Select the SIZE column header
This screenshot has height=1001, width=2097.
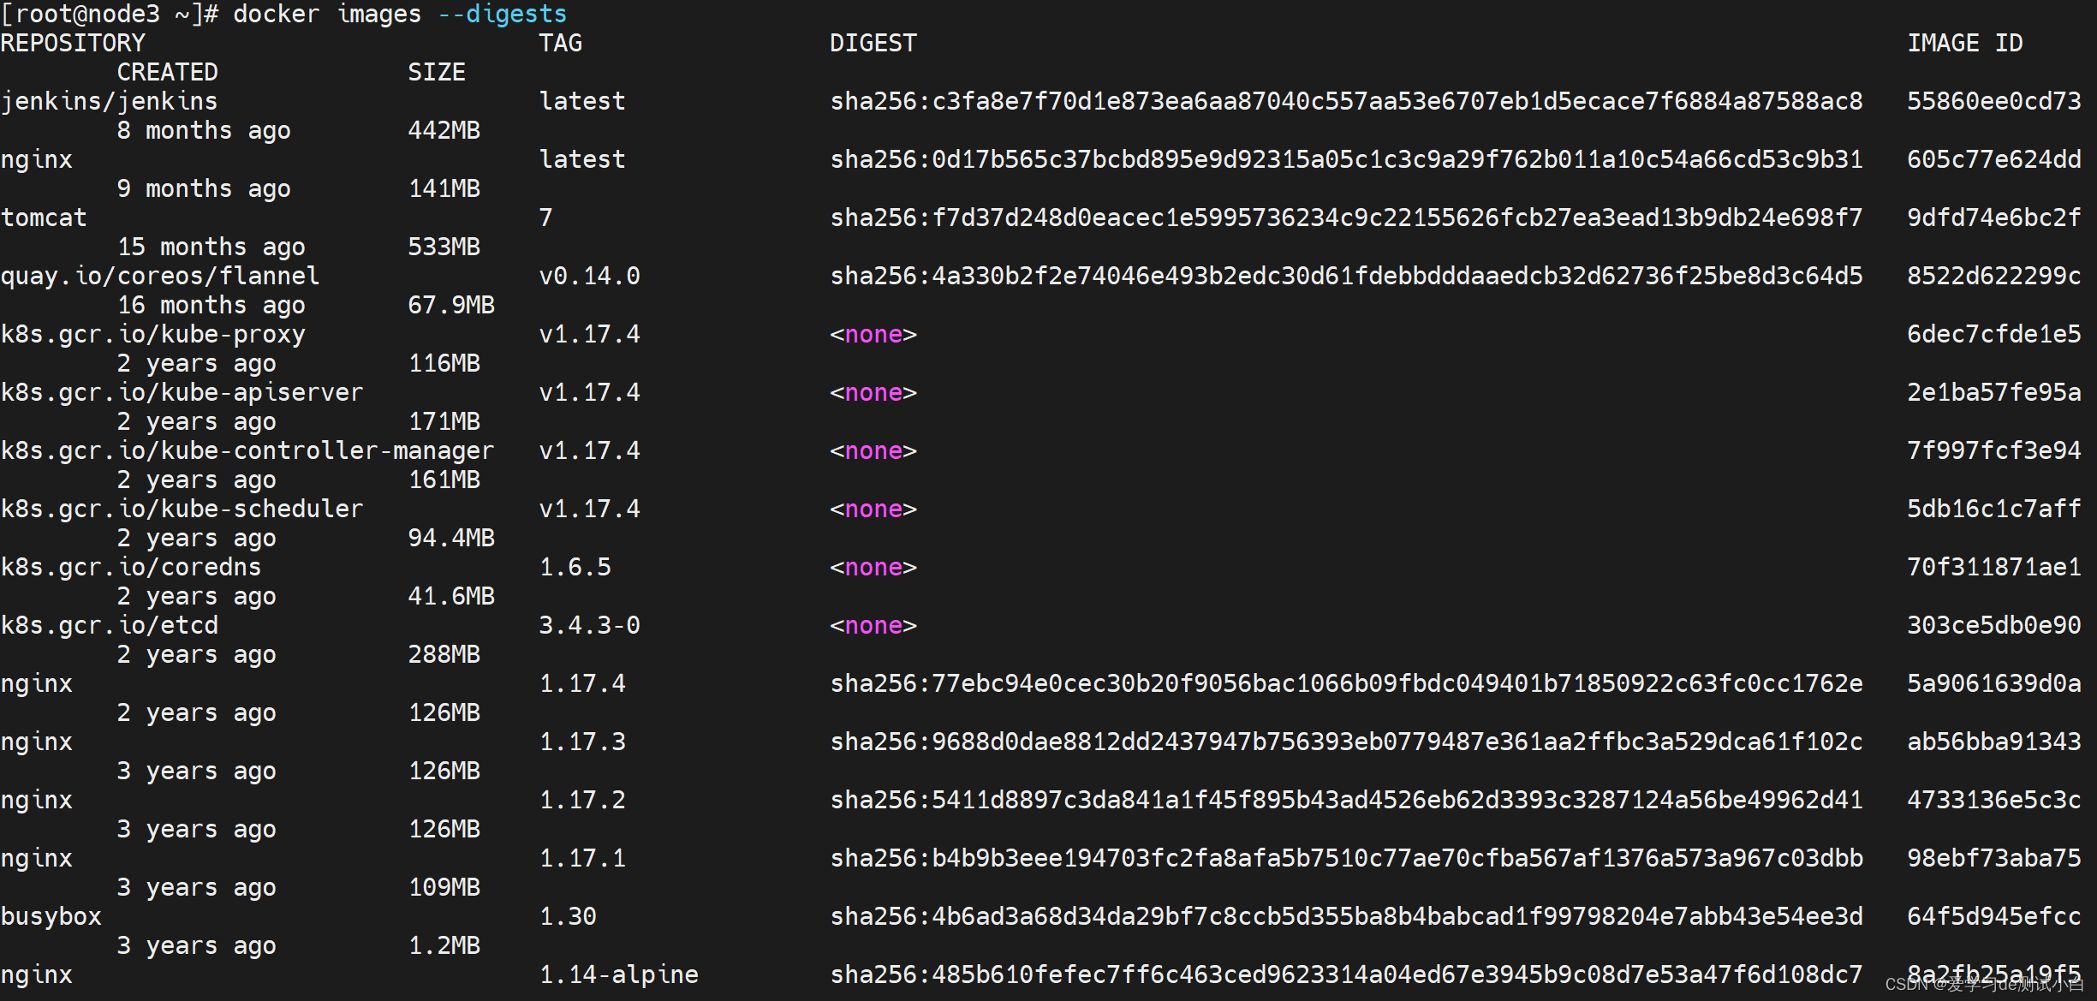pyautogui.click(x=437, y=73)
